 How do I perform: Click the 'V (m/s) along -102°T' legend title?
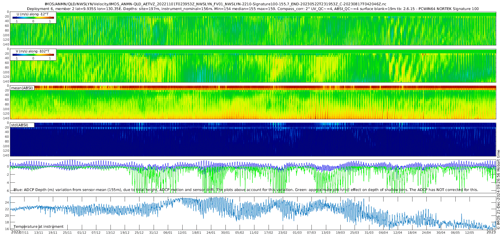click(x=33, y=51)
